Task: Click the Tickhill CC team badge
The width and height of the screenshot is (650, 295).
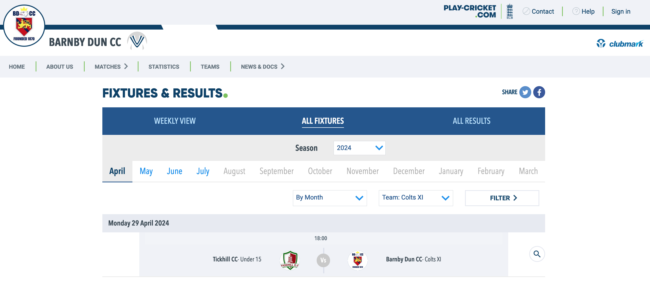Action: pos(290,260)
